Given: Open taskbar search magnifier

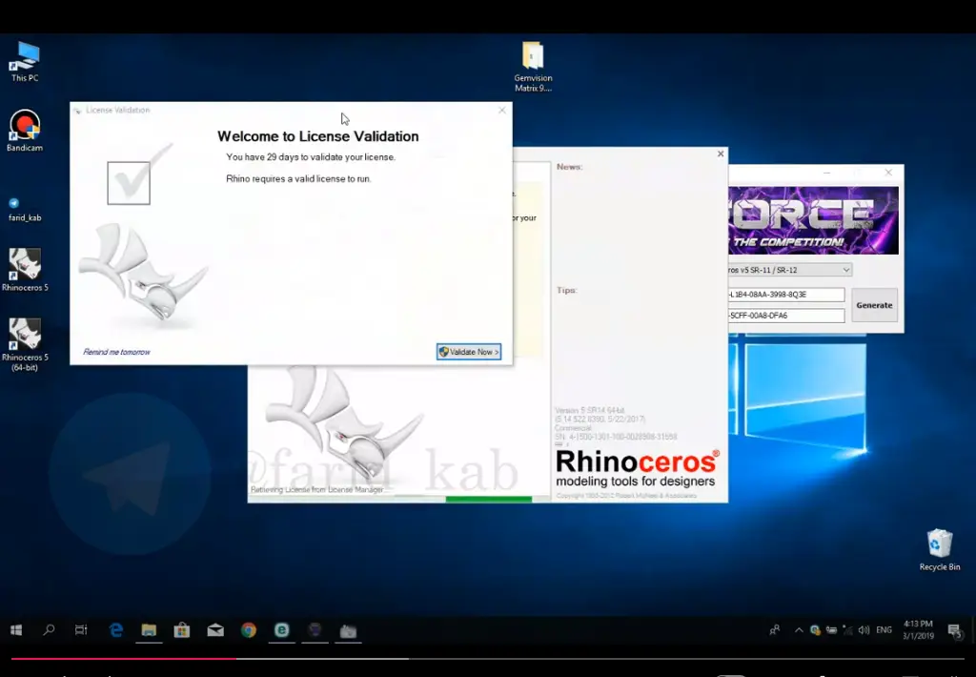Looking at the screenshot, I should tap(49, 630).
